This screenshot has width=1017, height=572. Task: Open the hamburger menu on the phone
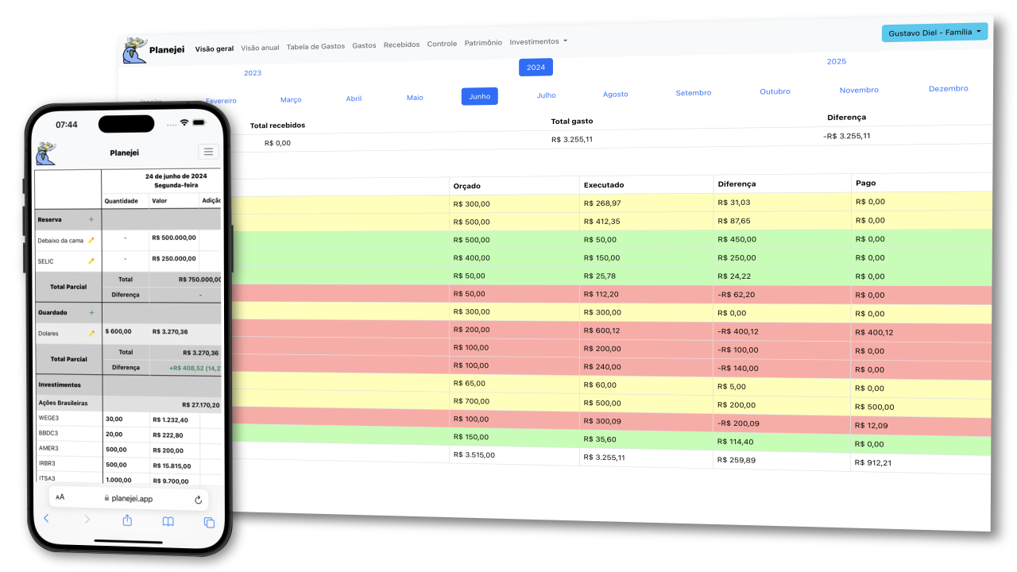click(208, 152)
